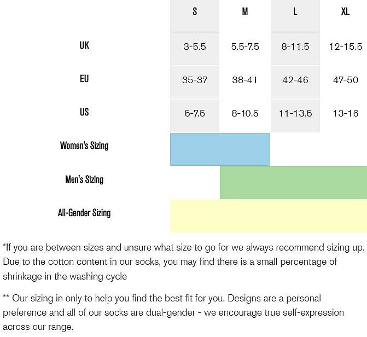Image resolution: width=367 pixels, height=337 pixels.
Task: Click the Men's Sizing label
Action: 84,179
